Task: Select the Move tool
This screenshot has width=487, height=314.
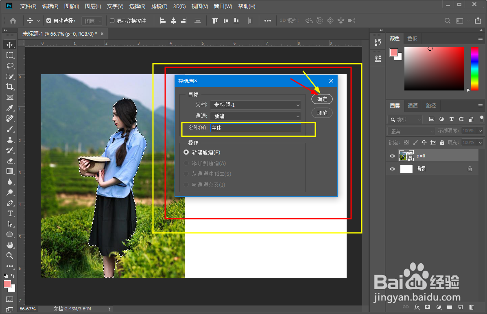Action: coord(9,45)
